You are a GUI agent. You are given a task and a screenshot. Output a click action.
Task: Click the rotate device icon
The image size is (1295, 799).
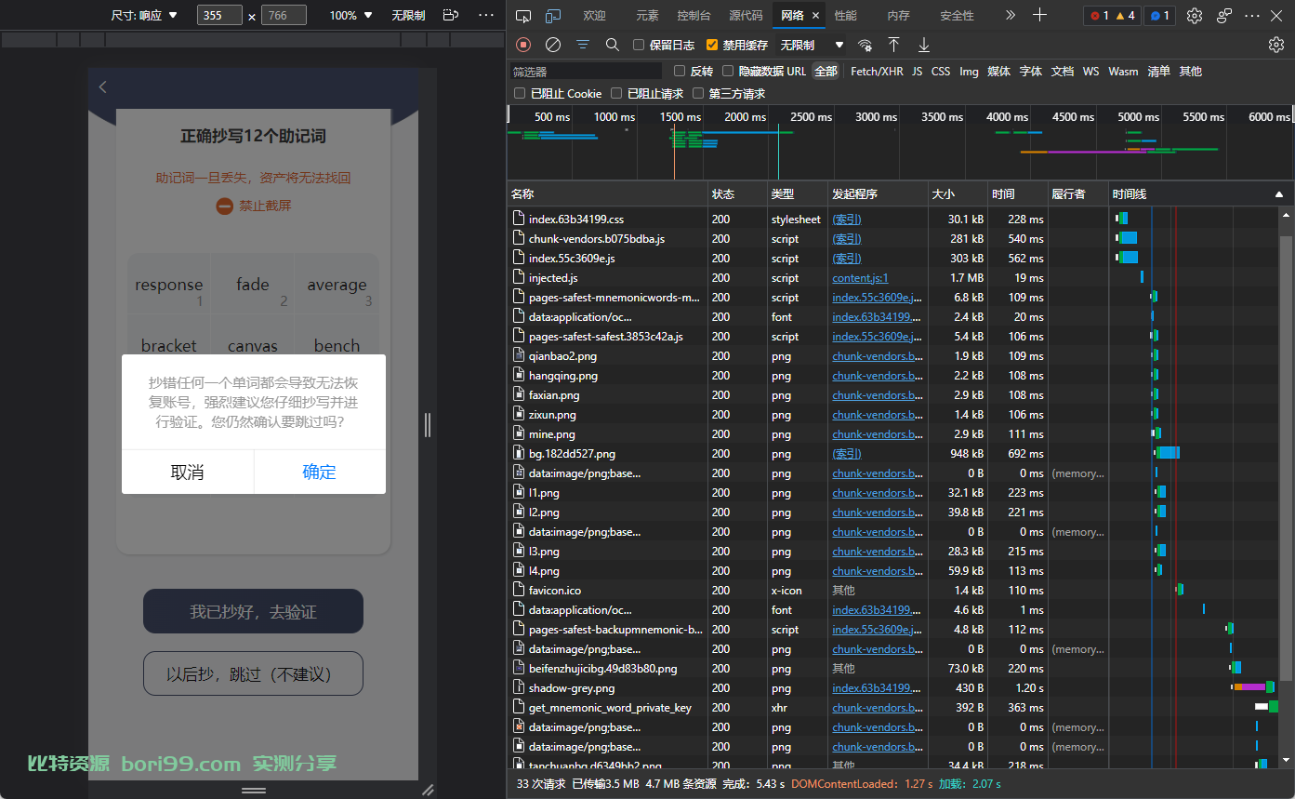(451, 15)
